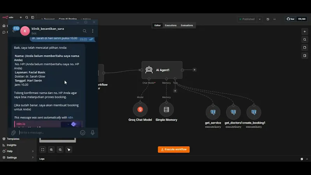Click the klinik_kecantikan_sara avatar
This screenshot has height=175, width=311.
pos(25,31)
